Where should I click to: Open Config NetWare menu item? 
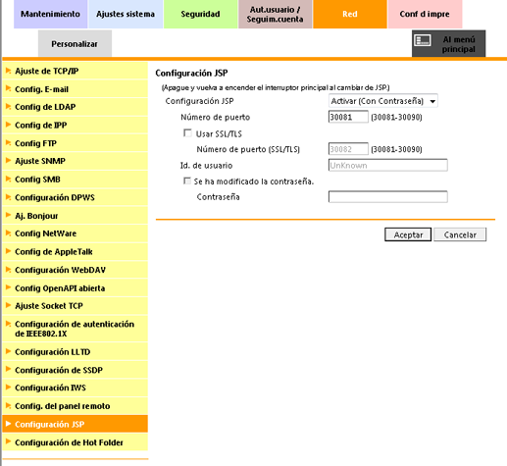[75, 233]
